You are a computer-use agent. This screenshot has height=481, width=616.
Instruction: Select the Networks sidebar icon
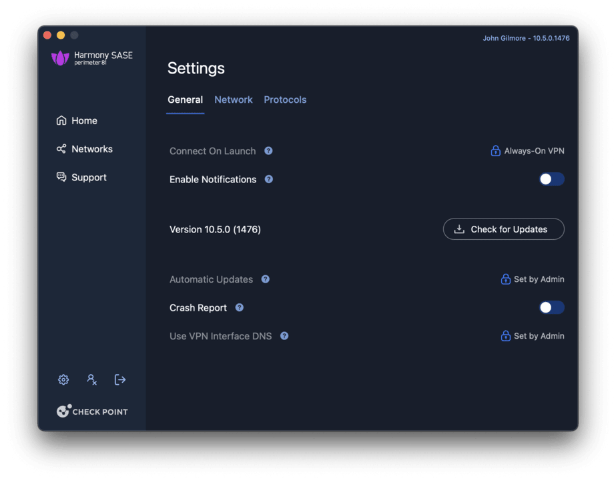tap(61, 148)
